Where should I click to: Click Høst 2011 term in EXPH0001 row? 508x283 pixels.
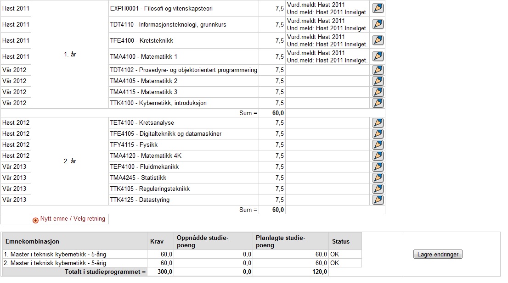(16, 8)
